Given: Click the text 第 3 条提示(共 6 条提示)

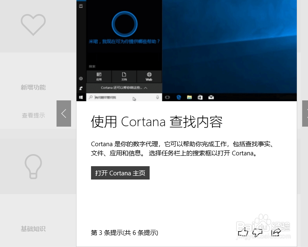Looking at the screenshot, I should tap(125, 233).
